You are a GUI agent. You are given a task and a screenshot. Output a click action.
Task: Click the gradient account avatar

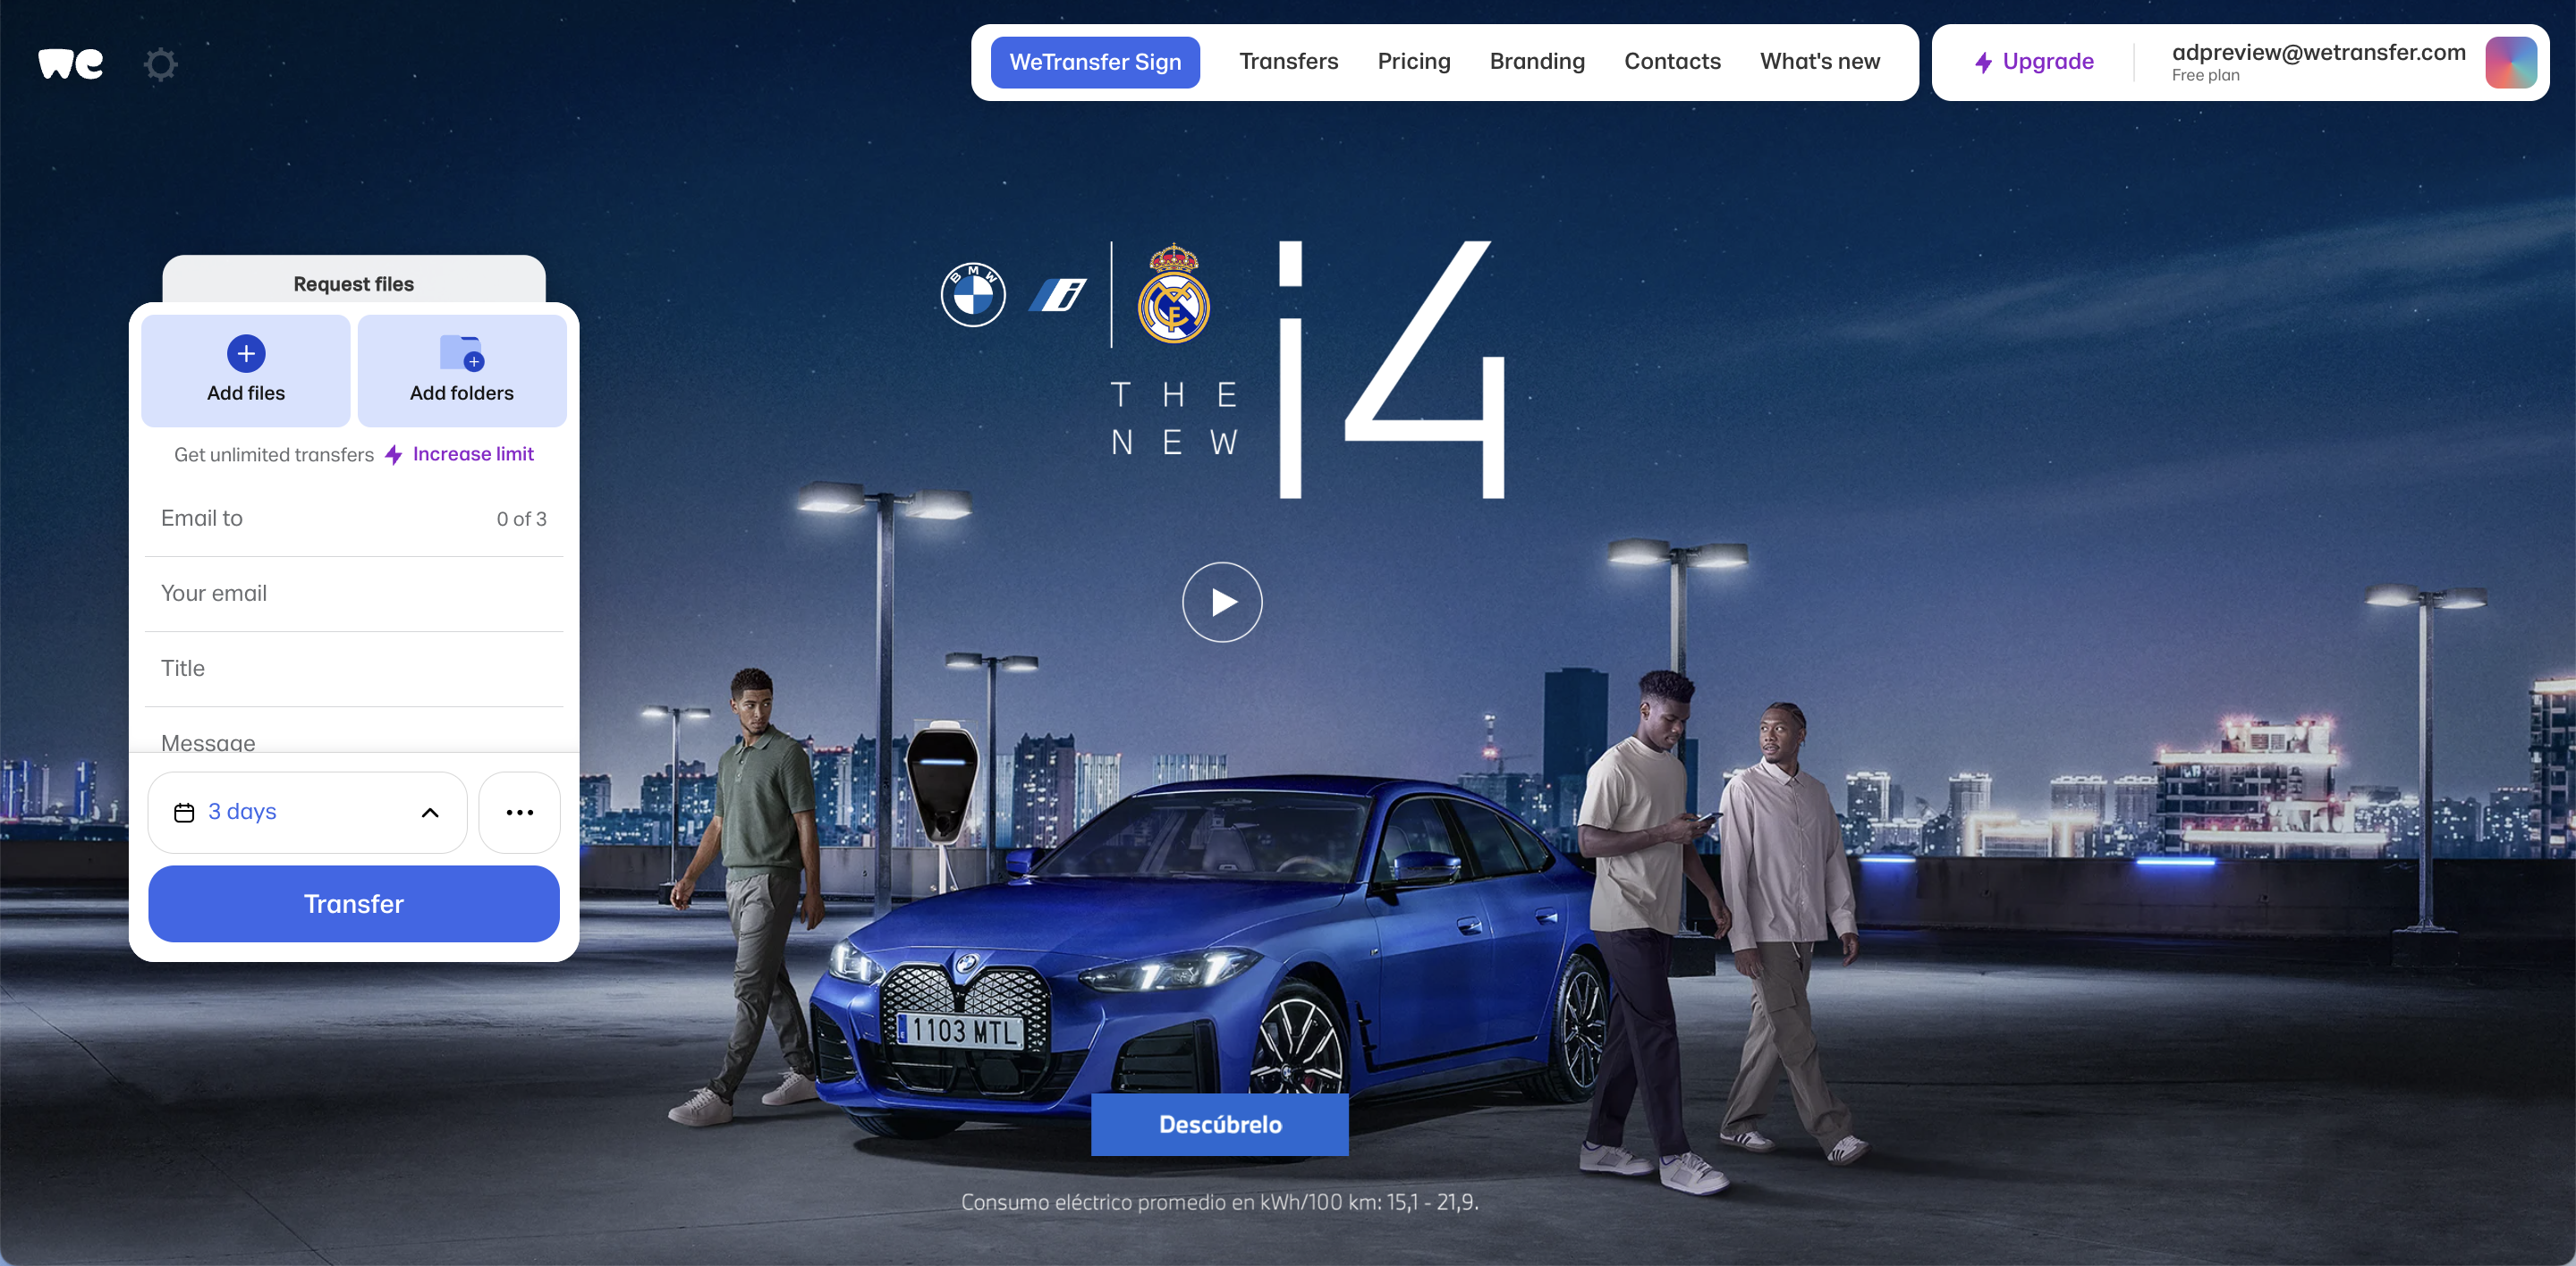tap(2511, 62)
